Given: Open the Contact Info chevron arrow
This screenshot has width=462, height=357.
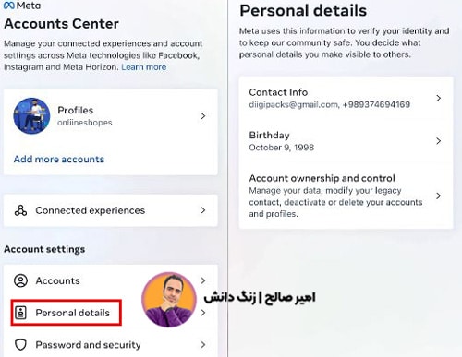Looking at the screenshot, I should 439,98.
